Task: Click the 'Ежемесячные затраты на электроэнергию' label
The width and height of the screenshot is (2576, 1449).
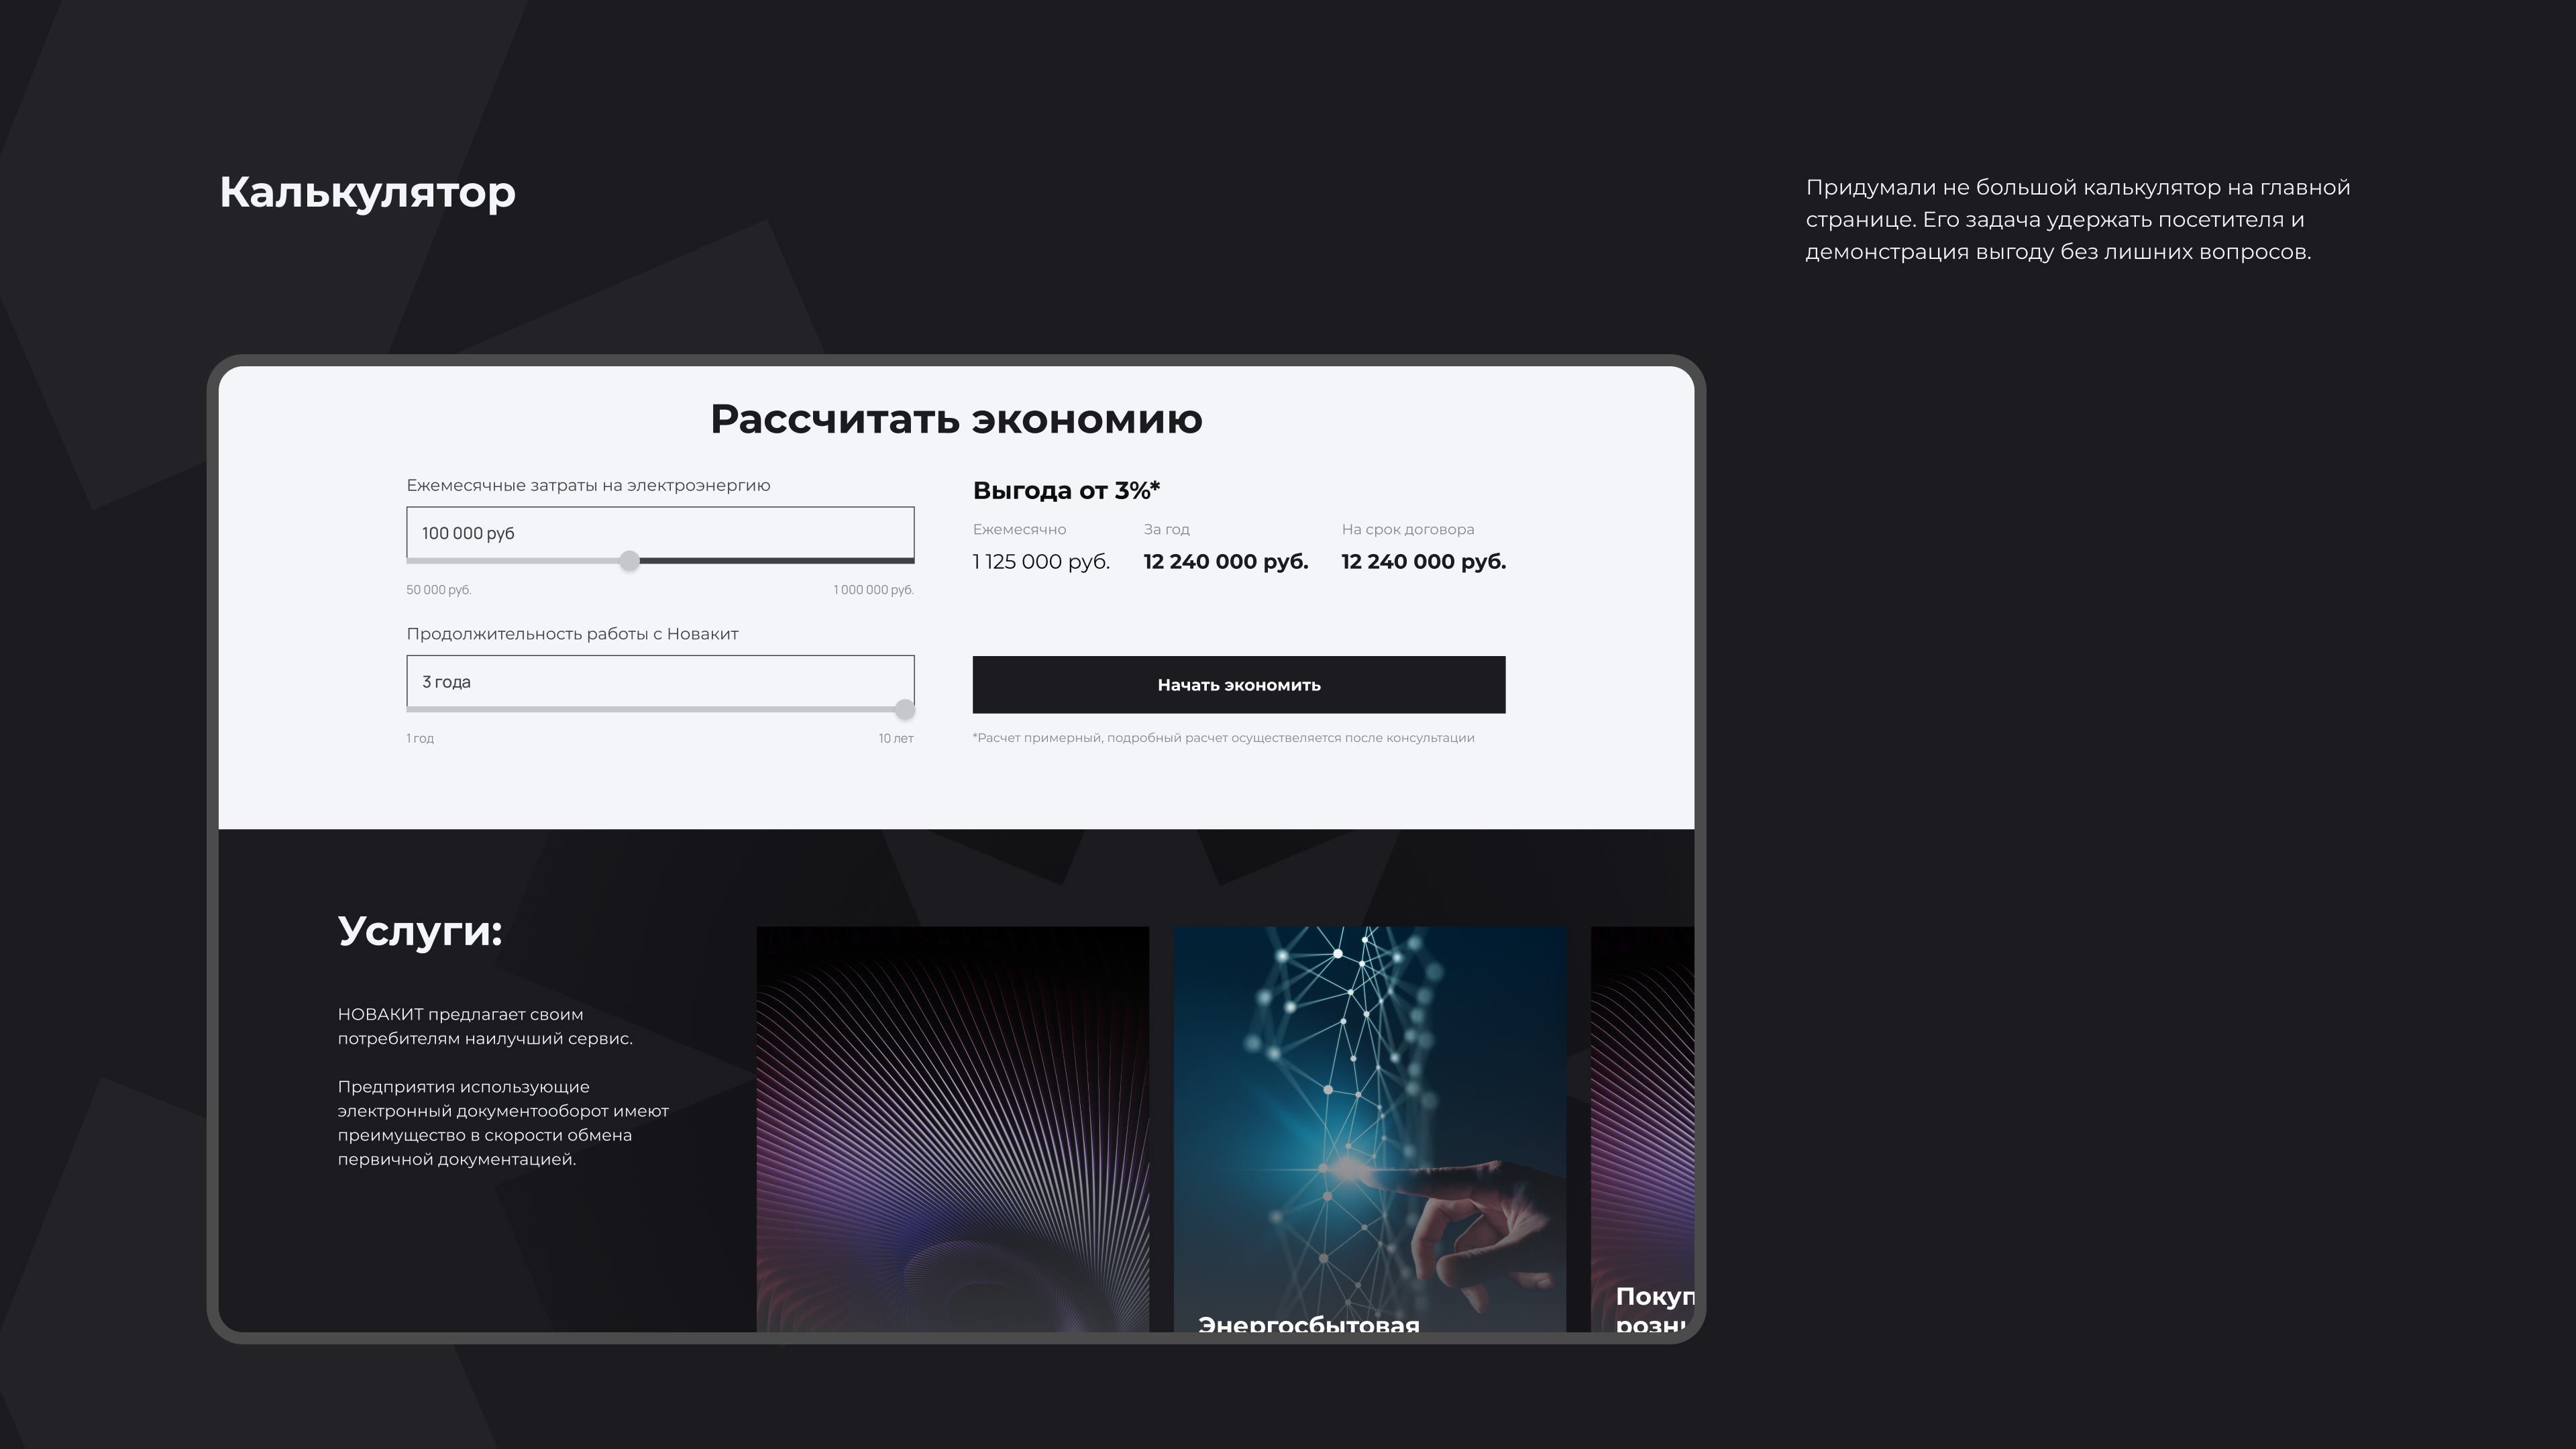Action: pos(588,485)
